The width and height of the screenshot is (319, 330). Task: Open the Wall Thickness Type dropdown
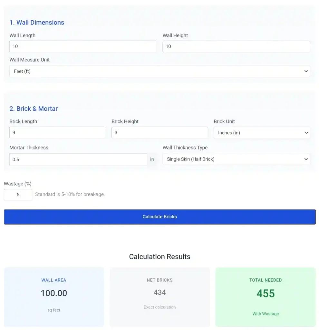pos(236,159)
